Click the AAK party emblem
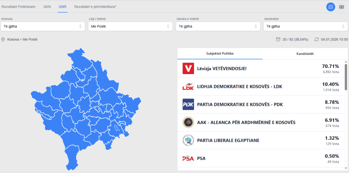 coord(188,122)
